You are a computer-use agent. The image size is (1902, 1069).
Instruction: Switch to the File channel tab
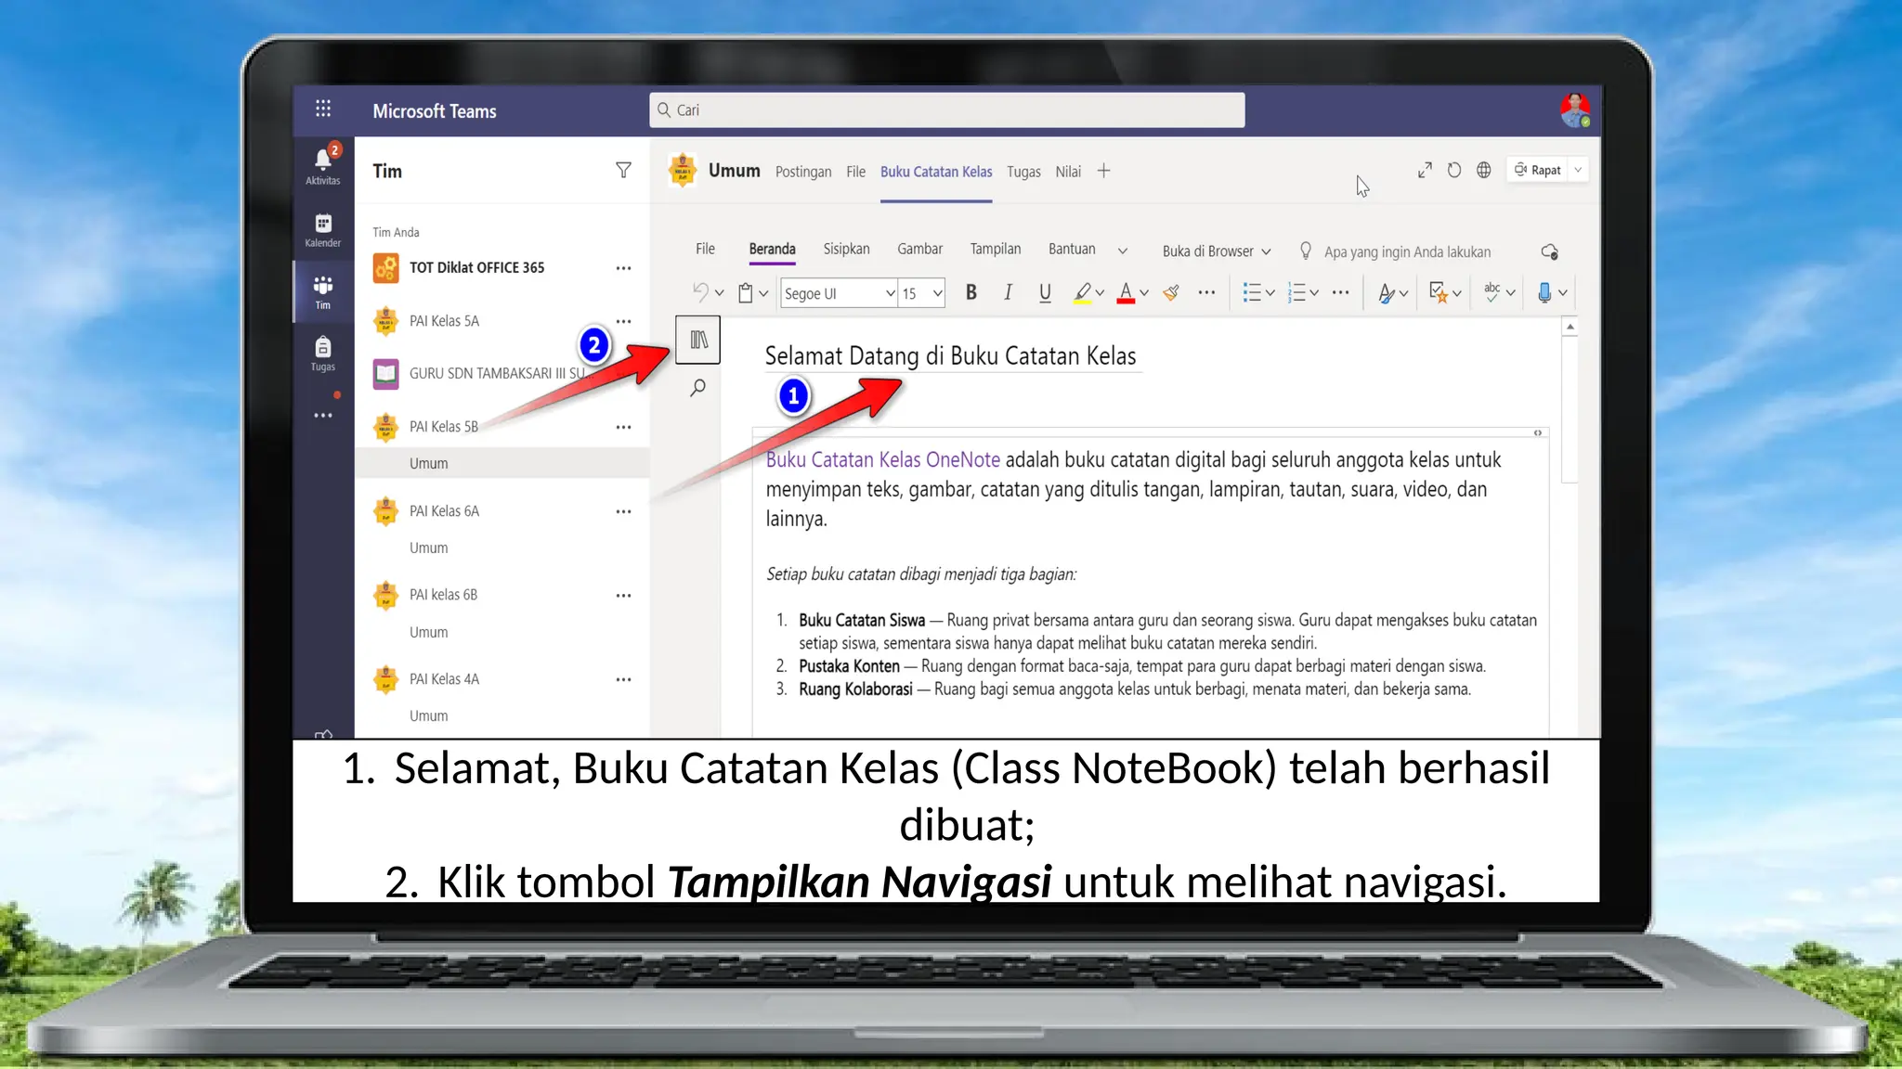[x=855, y=172]
